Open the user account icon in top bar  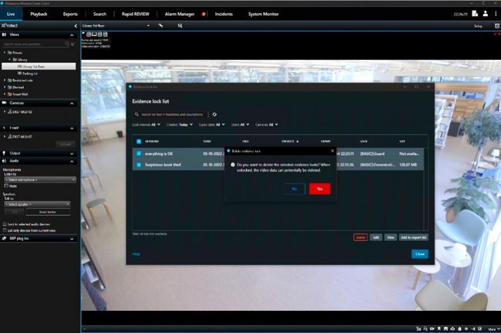(x=485, y=14)
